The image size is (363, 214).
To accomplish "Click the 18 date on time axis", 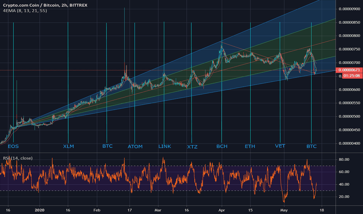I will click(x=322, y=210).
